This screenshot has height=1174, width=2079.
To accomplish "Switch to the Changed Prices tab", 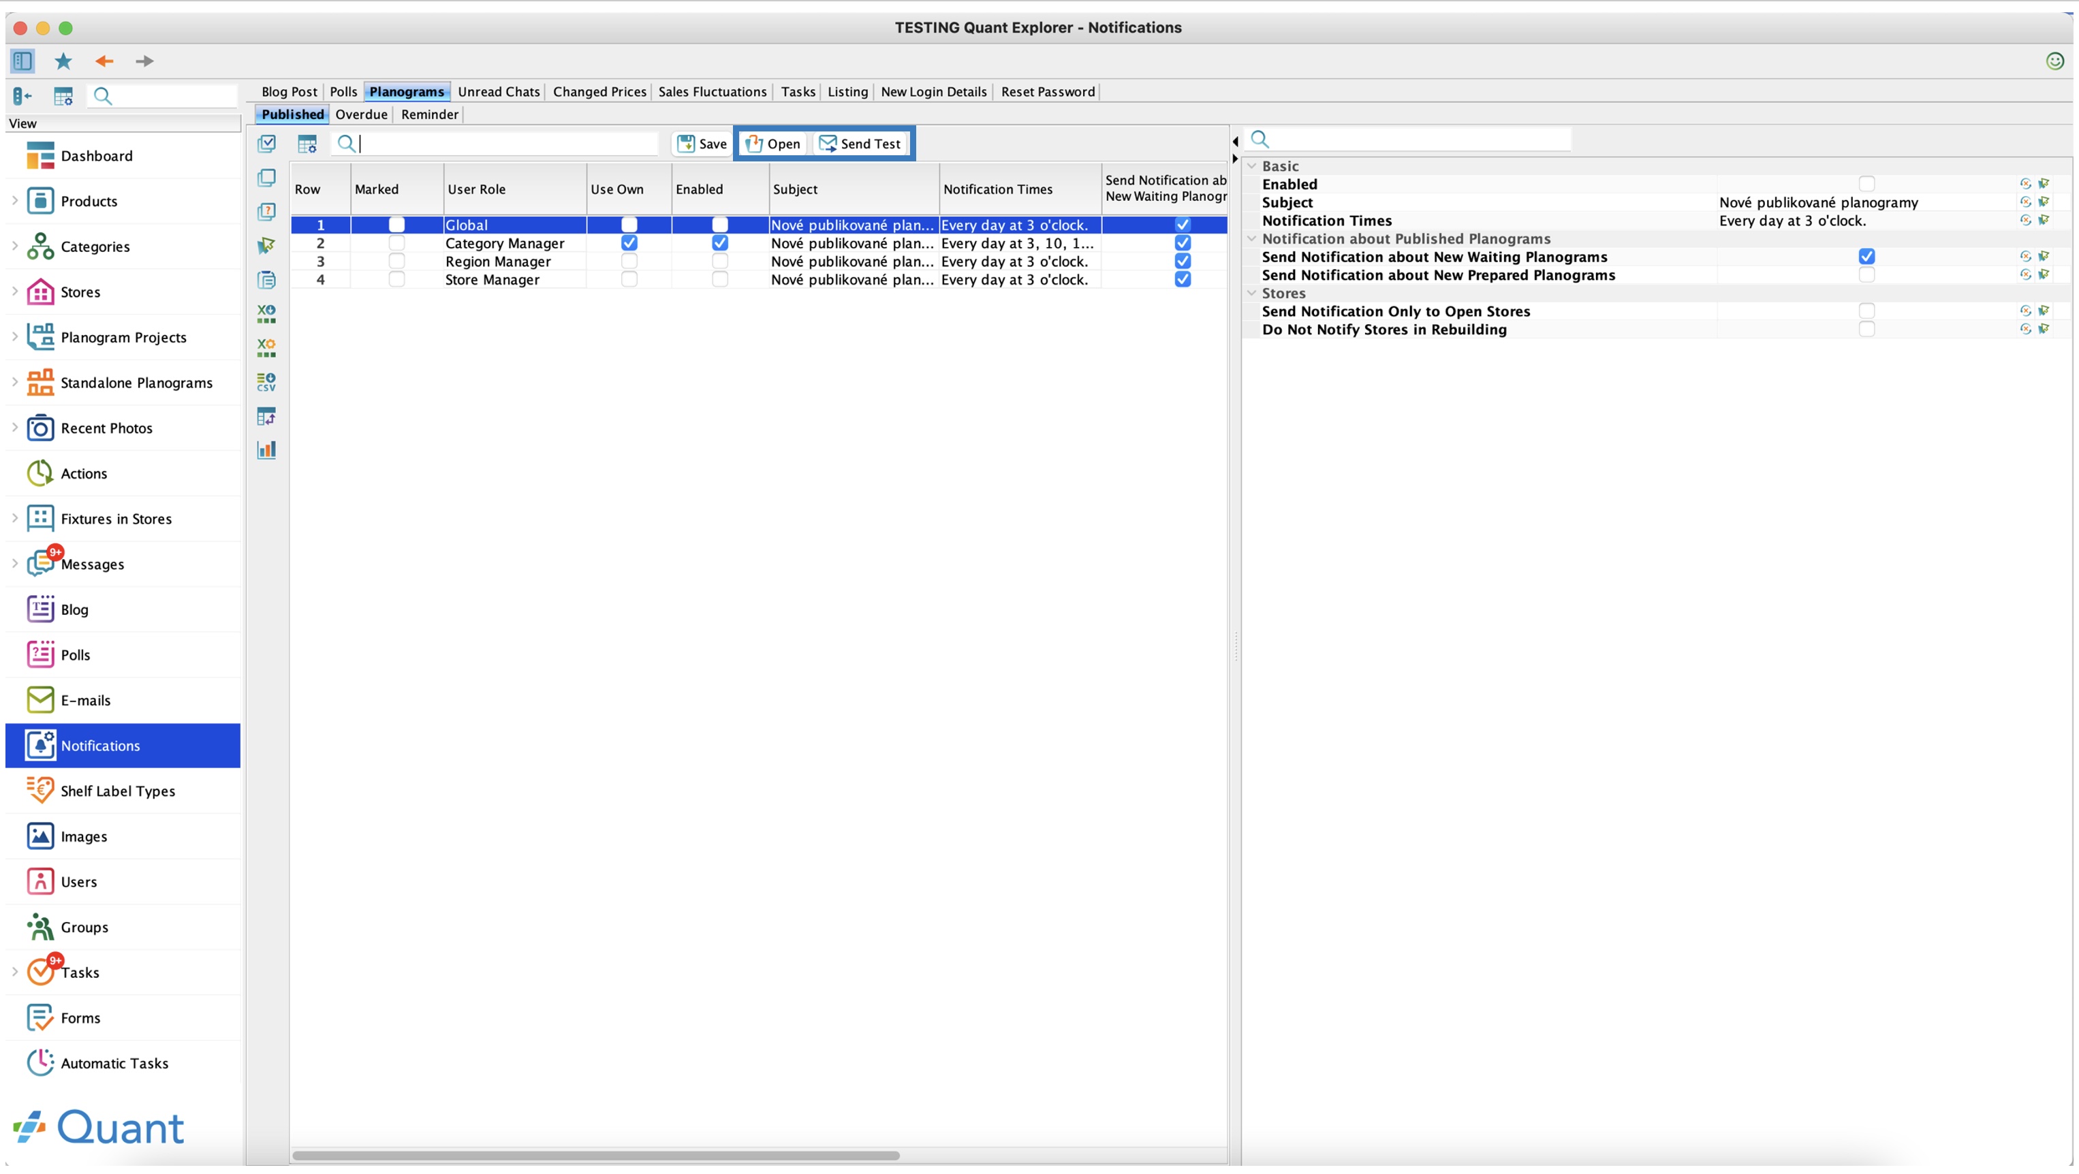I will coord(599,92).
